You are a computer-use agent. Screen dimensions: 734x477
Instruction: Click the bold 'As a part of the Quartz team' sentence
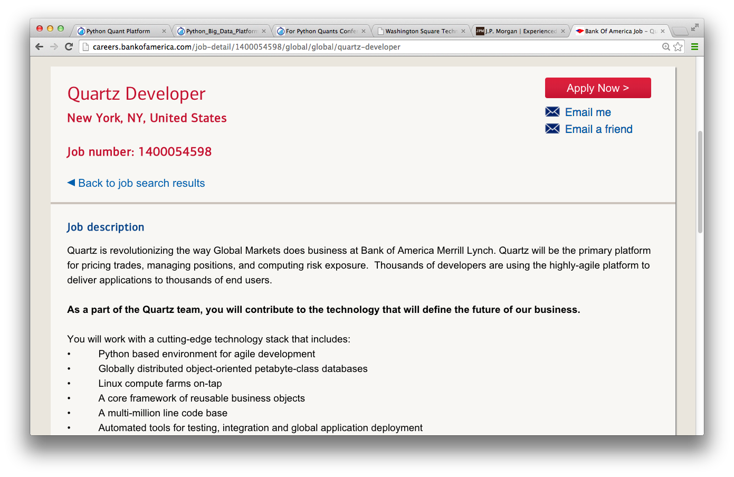coord(323,310)
